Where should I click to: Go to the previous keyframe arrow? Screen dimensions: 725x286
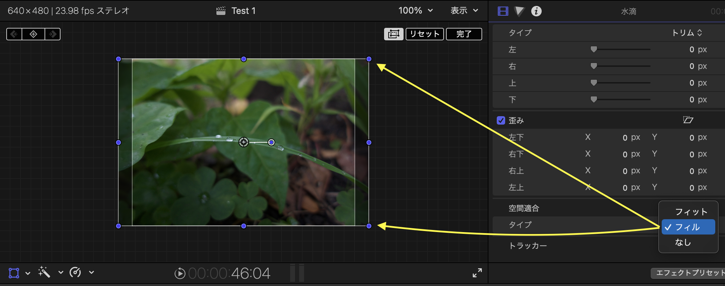point(14,34)
